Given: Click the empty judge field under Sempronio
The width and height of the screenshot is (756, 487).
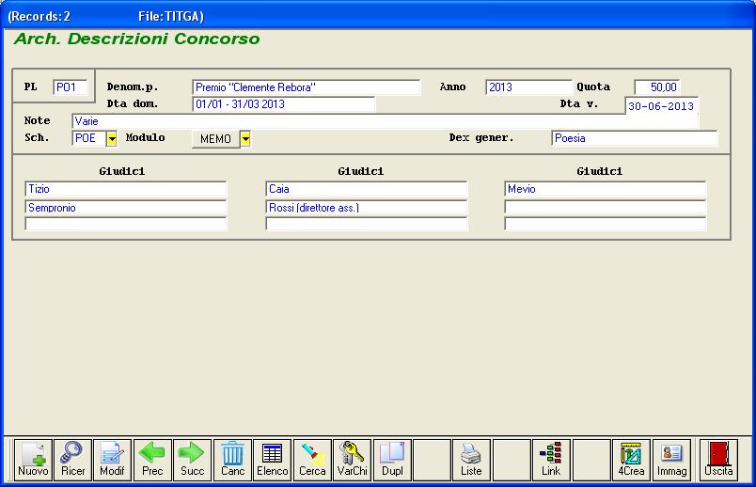Looking at the screenshot, I should 125,224.
